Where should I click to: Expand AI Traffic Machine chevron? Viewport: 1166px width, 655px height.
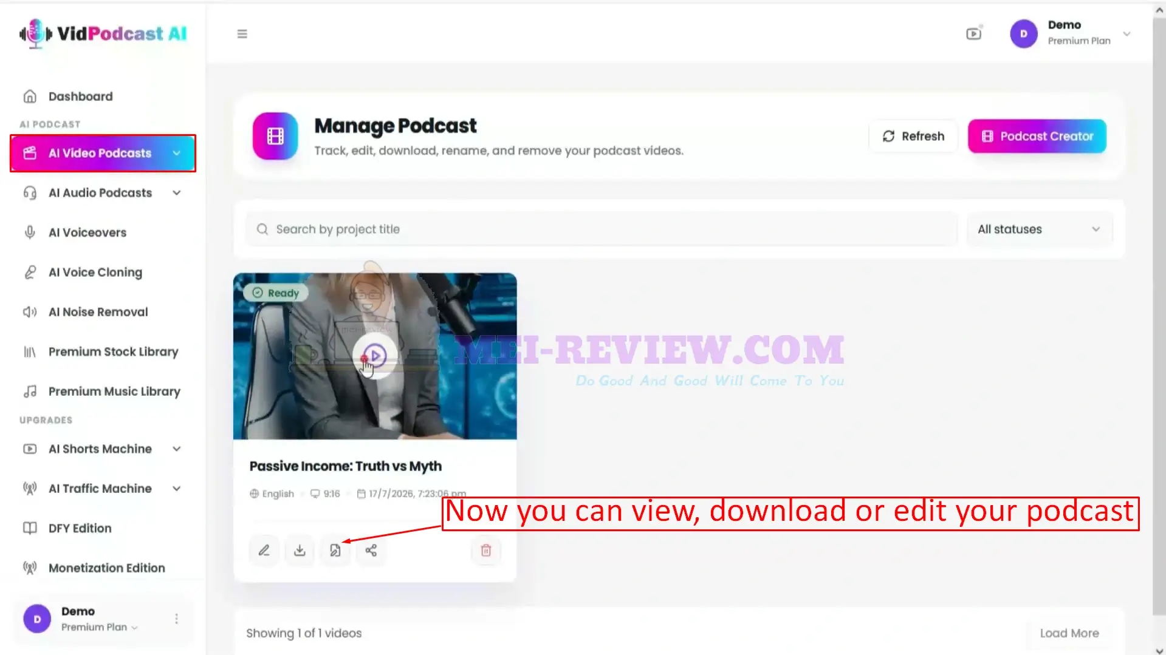click(176, 489)
